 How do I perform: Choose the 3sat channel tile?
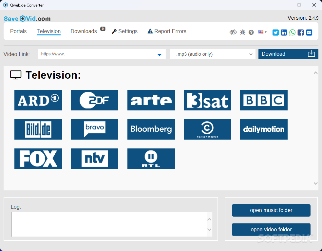pyautogui.click(x=207, y=100)
